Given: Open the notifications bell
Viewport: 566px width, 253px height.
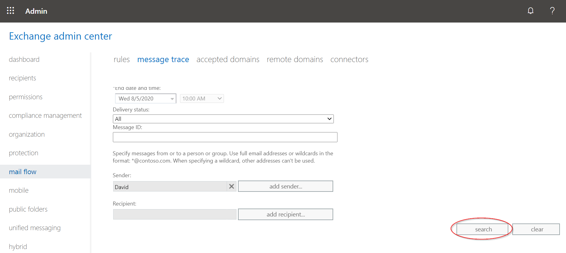Looking at the screenshot, I should [530, 11].
